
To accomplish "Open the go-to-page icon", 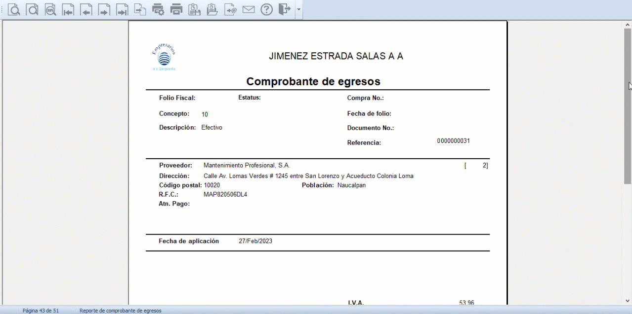I will click(x=140, y=9).
